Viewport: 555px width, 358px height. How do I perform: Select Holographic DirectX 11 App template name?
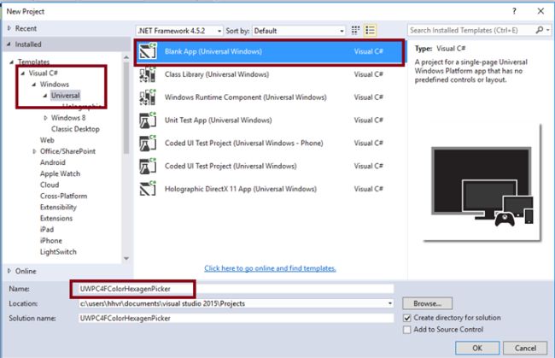click(x=240, y=189)
